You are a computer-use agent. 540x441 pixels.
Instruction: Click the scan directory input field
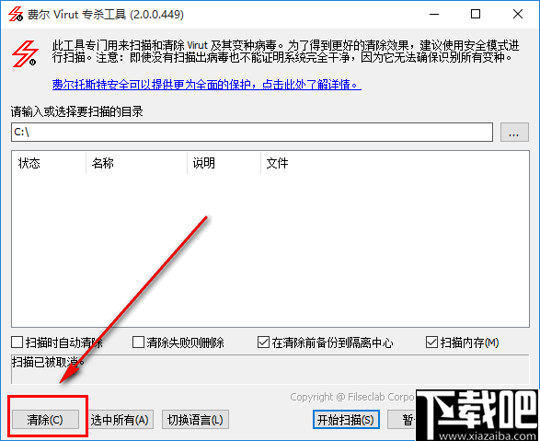(x=252, y=132)
